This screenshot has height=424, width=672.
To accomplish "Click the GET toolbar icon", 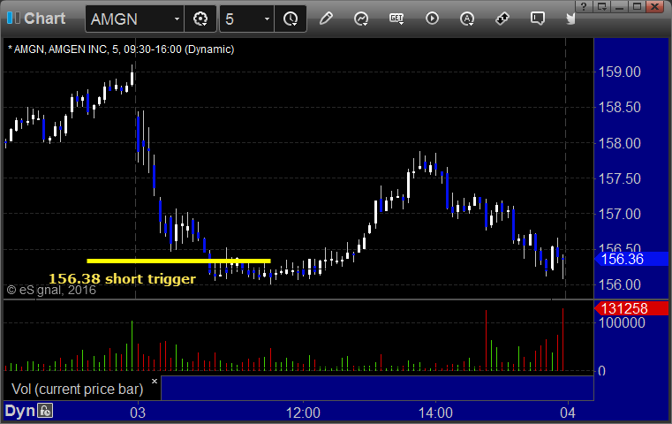I will pyautogui.click(x=396, y=19).
